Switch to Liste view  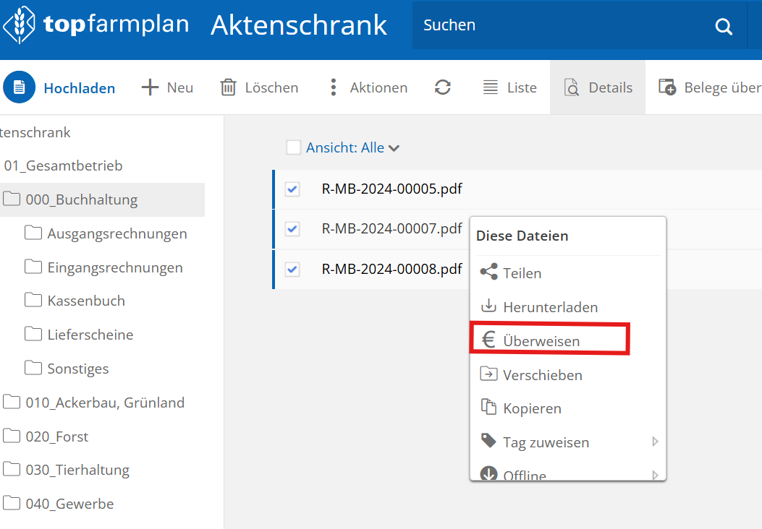509,87
